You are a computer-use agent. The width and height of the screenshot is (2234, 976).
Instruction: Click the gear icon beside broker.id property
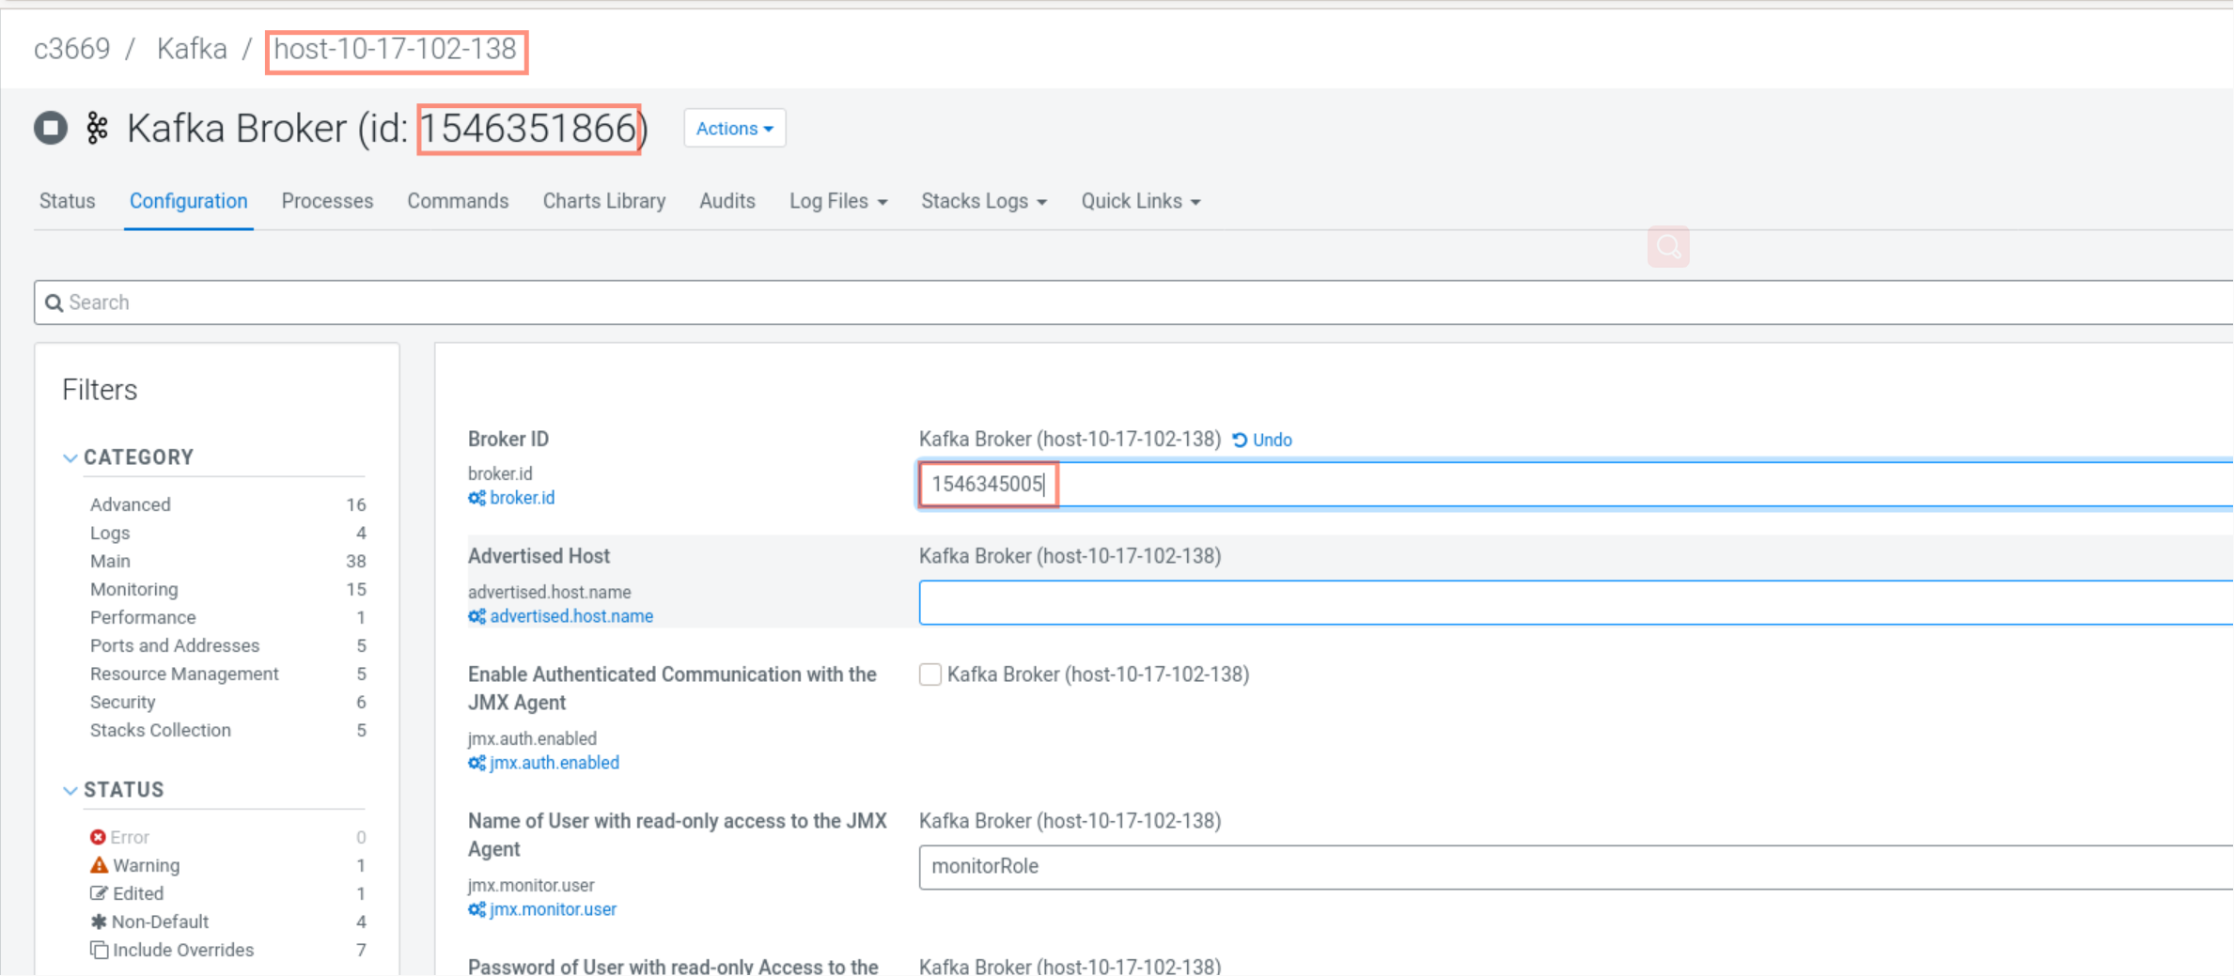[x=476, y=498]
